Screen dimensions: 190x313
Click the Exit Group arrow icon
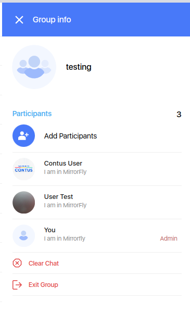click(17, 285)
